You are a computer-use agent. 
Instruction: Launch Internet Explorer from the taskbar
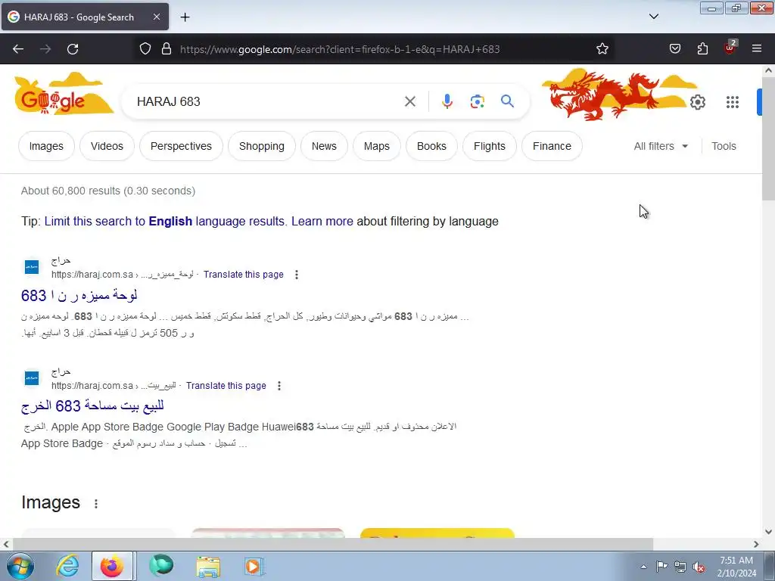(x=67, y=566)
